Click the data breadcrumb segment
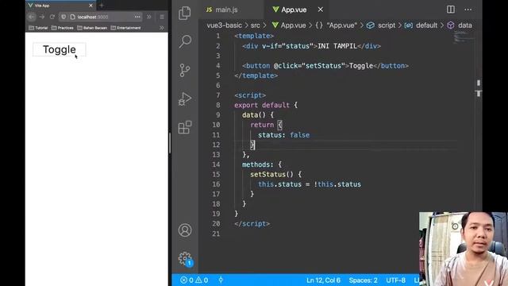508x286 pixels. pyautogui.click(x=460, y=25)
